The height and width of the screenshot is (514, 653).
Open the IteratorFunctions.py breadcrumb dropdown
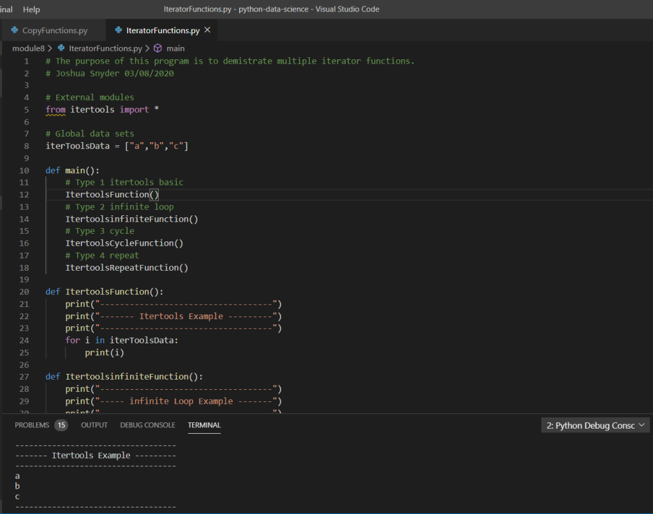[105, 48]
